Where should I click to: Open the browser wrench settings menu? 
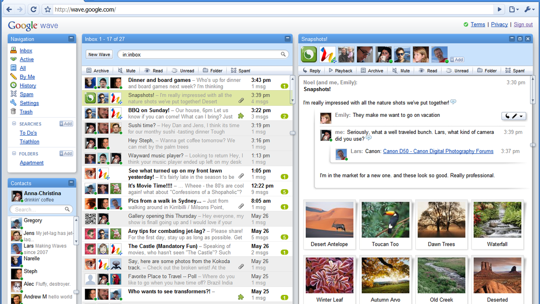coord(530,9)
